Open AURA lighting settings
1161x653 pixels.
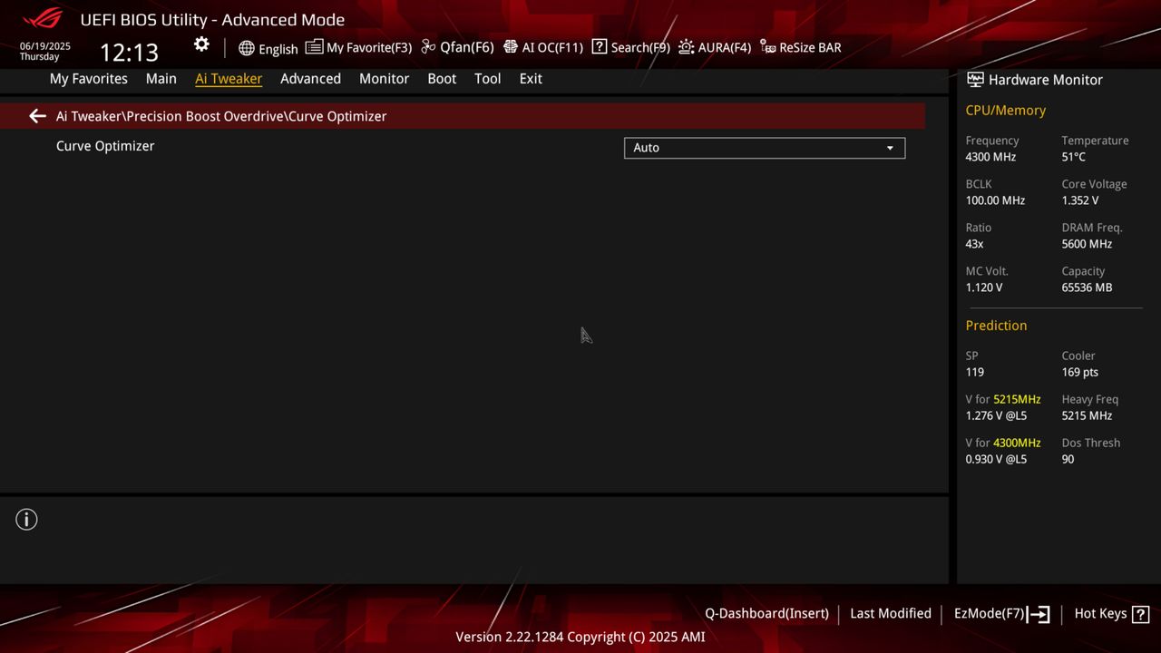[x=715, y=47]
